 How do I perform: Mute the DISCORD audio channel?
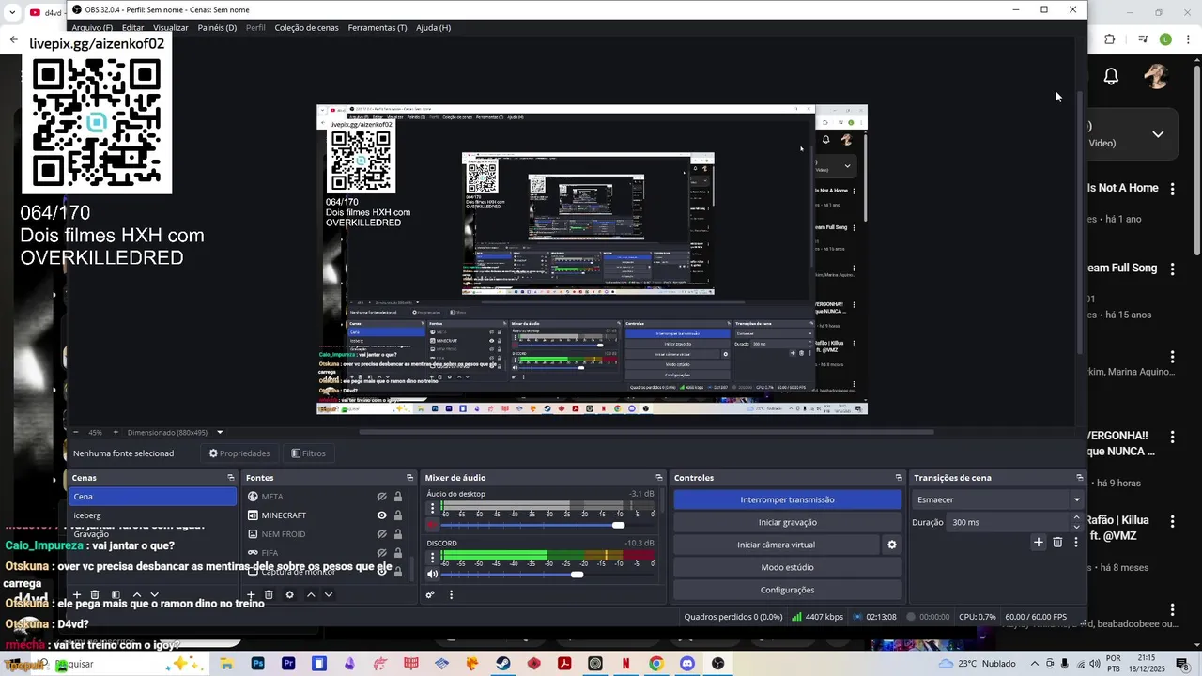click(x=432, y=575)
